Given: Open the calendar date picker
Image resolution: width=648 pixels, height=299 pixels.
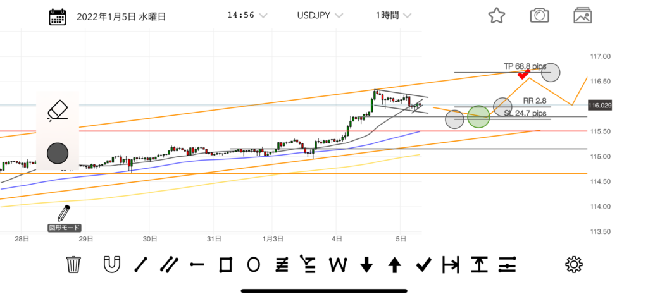Looking at the screenshot, I should tap(58, 16).
